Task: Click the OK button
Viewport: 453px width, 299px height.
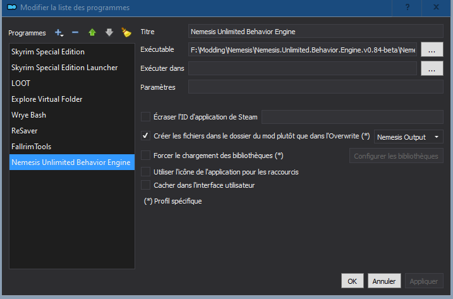Action: click(352, 281)
